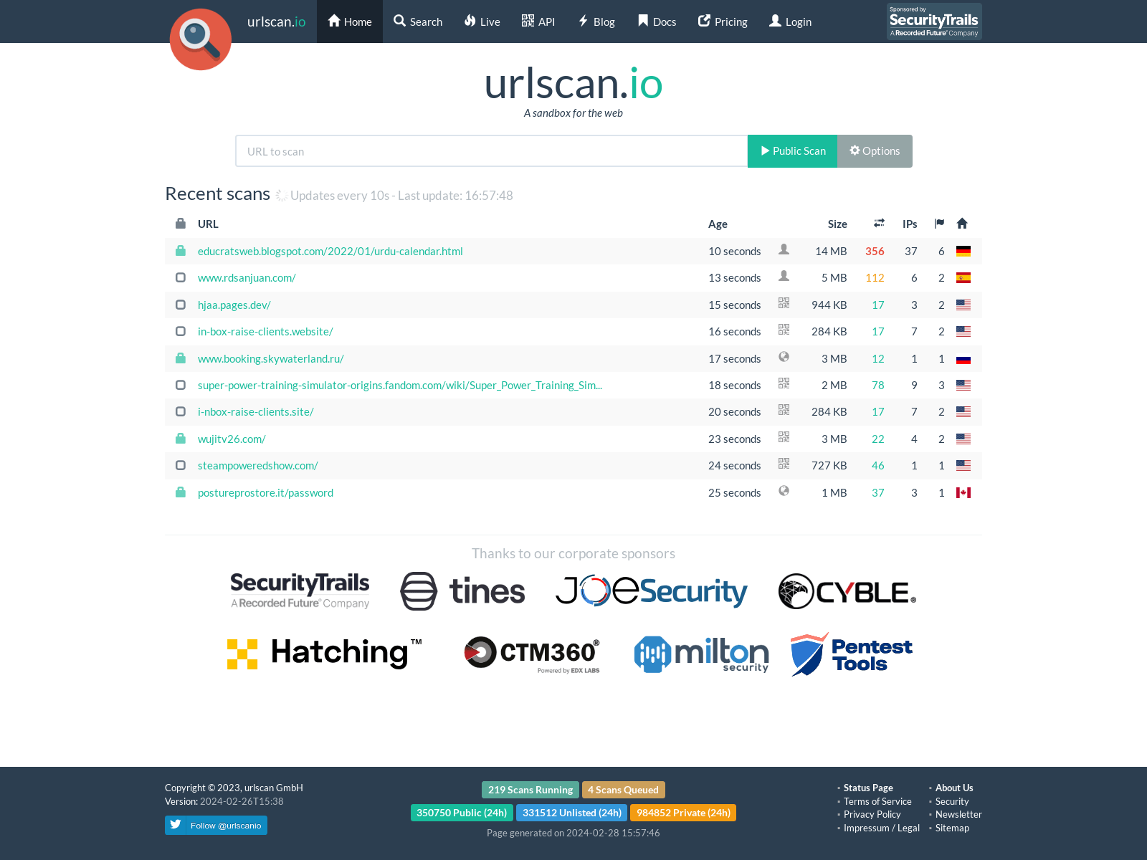The image size is (1147, 860).
Task: Open educratsweb.blogspot.com urdu-calendar scan
Action: tap(330, 252)
